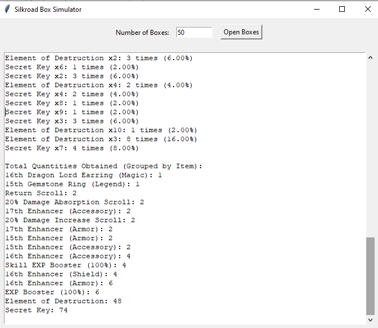Select the '15th Gemstone Ring (Legend)' line
The height and width of the screenshot is (328, 378).
[x=72, y=184]
